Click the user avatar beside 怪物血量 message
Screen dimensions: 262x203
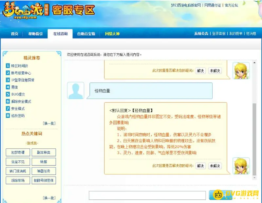click(x=76, y=91)
